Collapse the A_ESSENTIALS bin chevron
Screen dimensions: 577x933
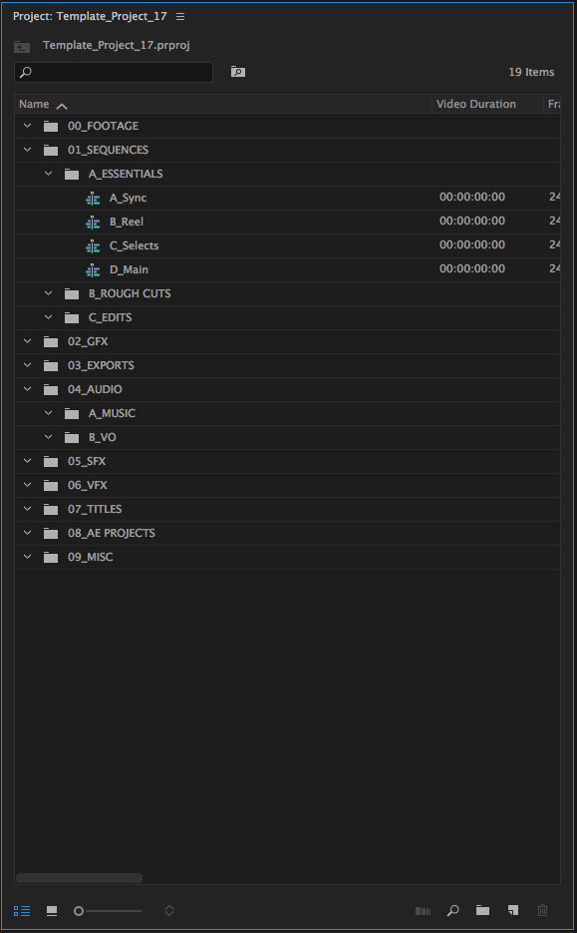point(49,174)
